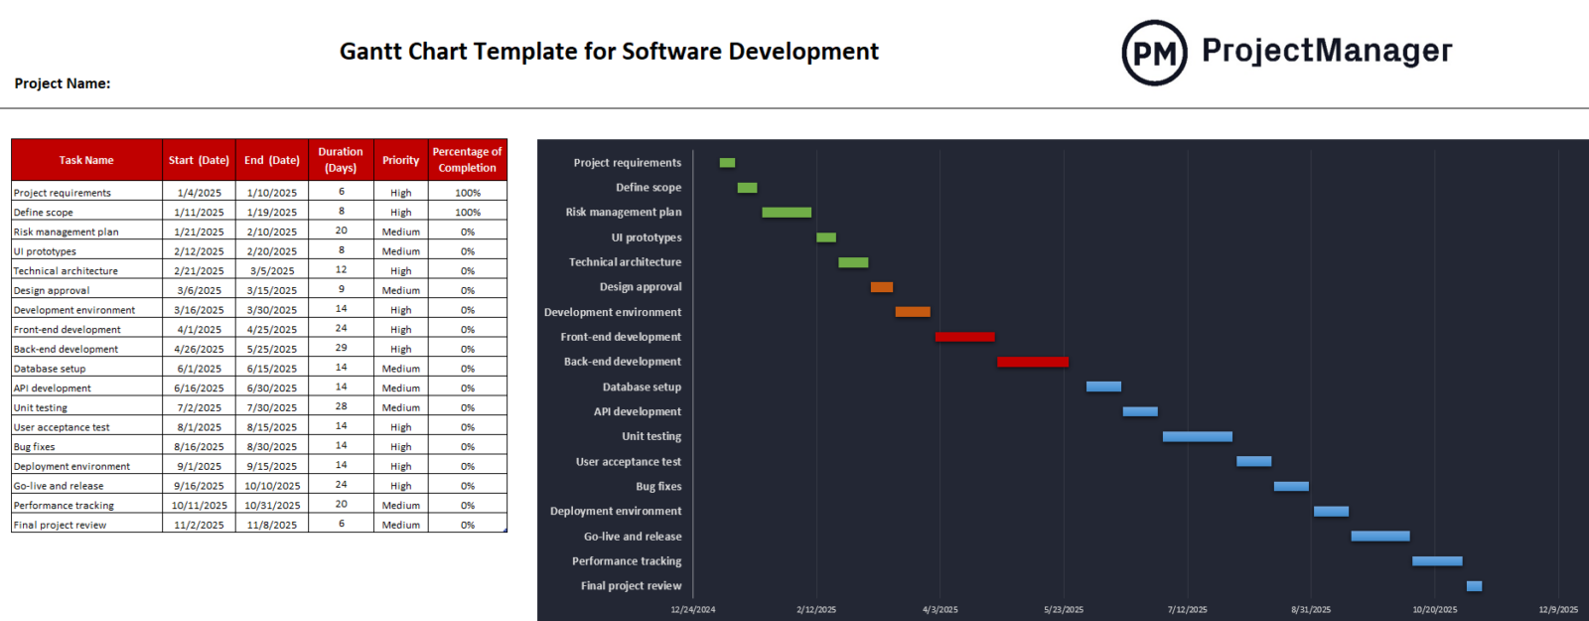This screenshot has width=1589, height=621.
Task: Click the 4/3/2025 date axis label
Action: [x=939, y=610]
